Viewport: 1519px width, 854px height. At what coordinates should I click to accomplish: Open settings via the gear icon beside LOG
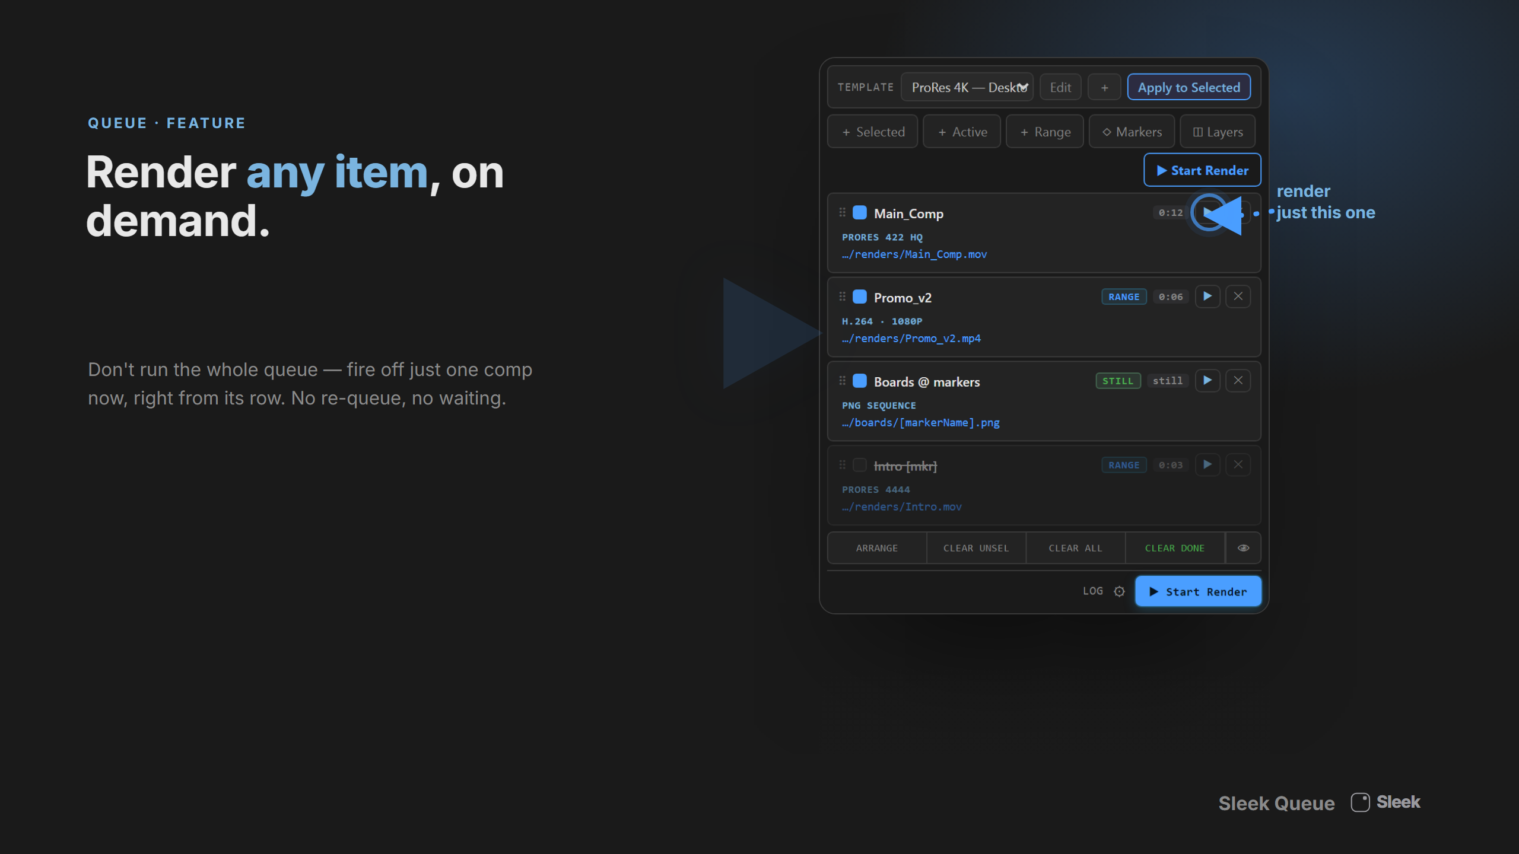tap(1119, 591)
